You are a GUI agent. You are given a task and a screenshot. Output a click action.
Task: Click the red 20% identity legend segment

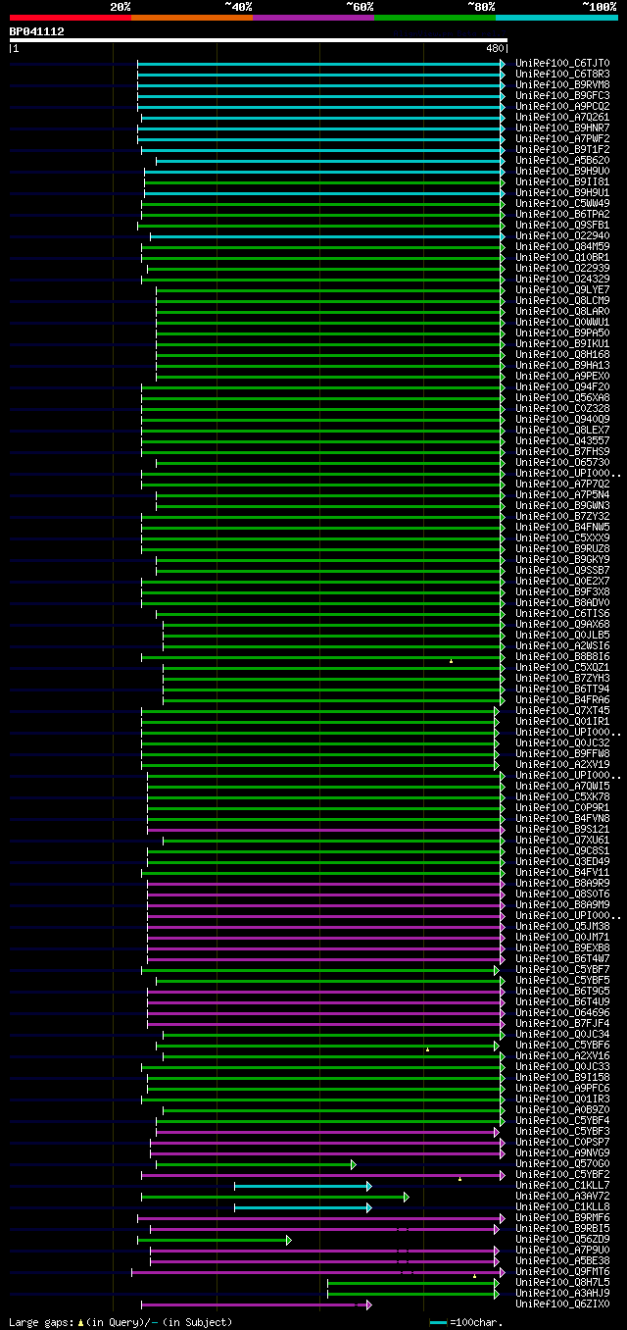point(71,17)
